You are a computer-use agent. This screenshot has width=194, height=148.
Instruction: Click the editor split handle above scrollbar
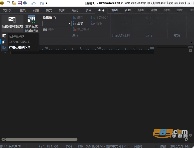190,47
